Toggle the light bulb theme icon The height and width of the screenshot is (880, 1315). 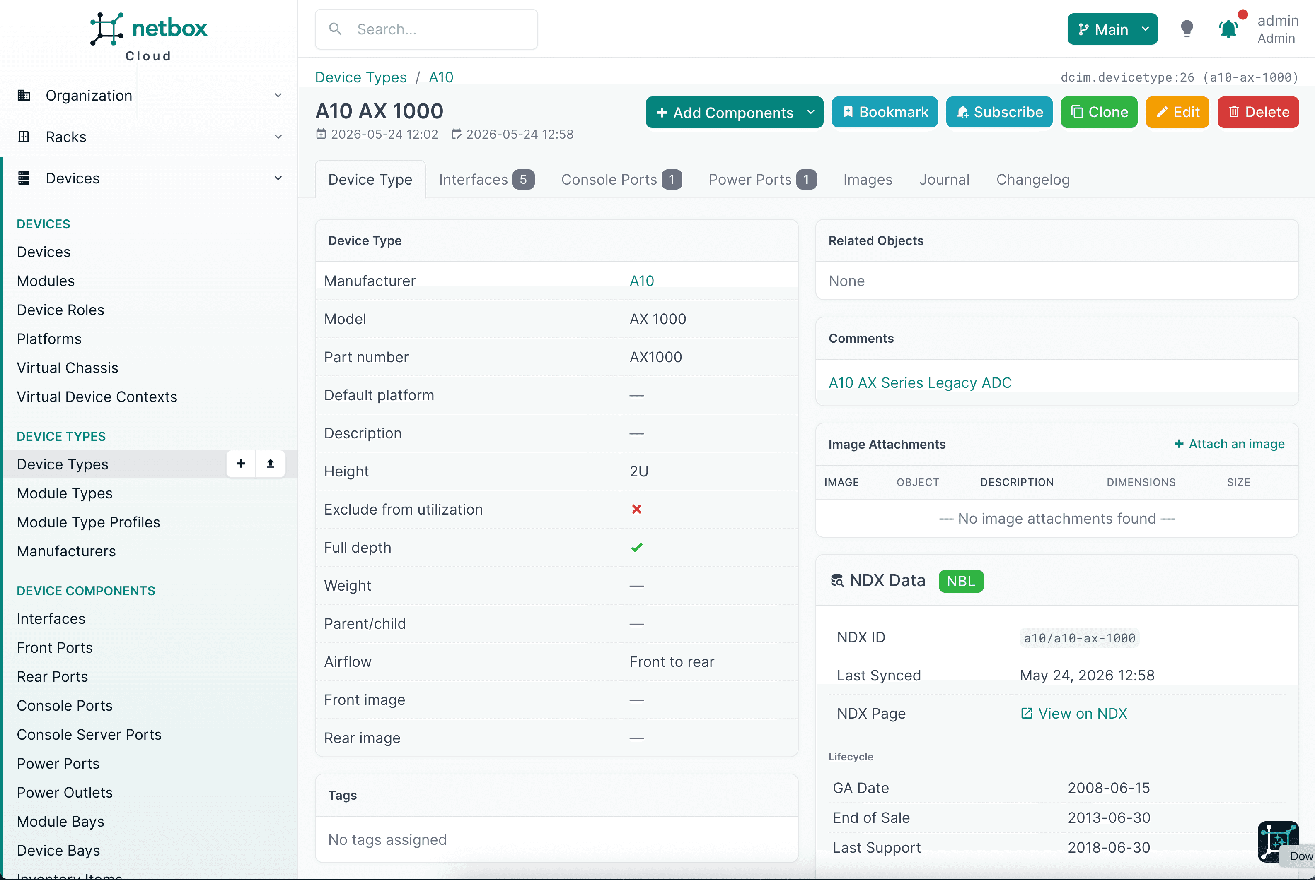[1187, 29]
